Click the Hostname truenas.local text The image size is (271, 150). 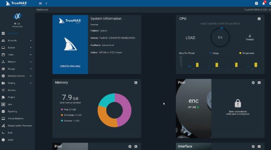click(x=102, y=45)
